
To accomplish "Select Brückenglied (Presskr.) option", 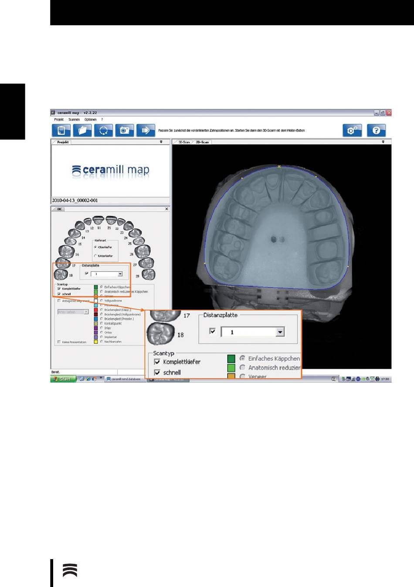I will (102, 319).
